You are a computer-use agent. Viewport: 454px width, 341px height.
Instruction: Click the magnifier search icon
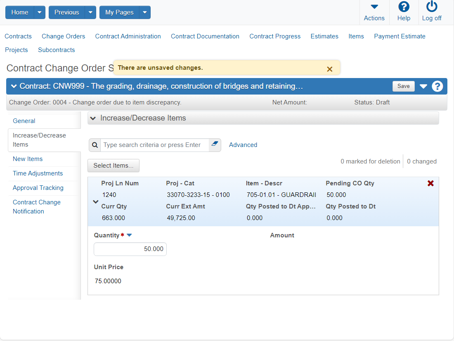coord(95,145)
